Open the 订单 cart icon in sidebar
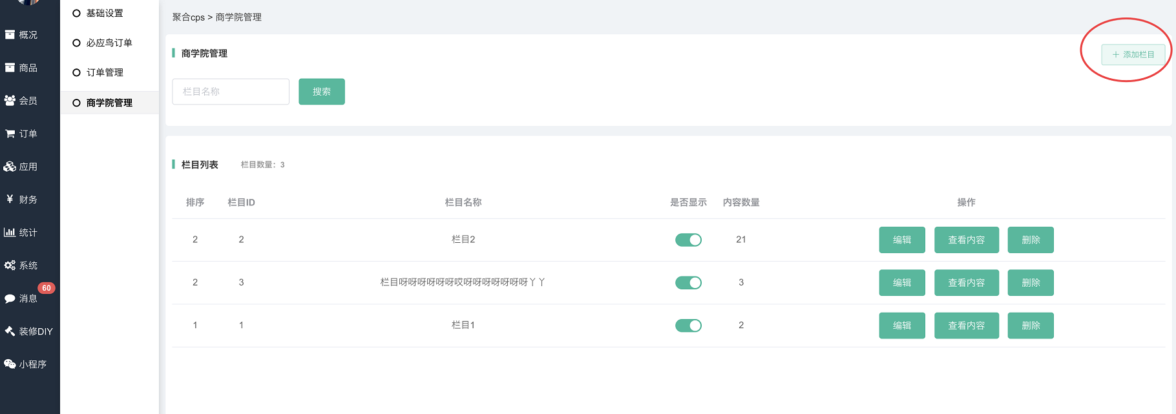 click(x=10, y=134)
